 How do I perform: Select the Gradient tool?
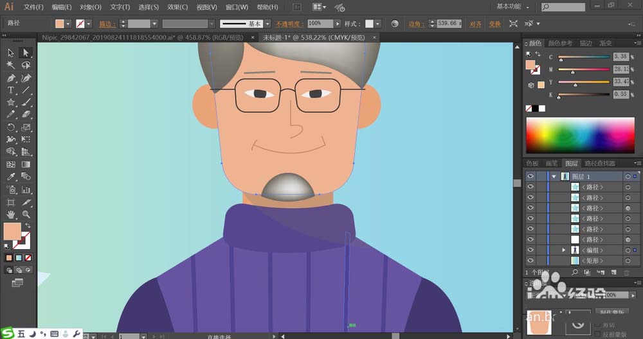pyautogui.click(x=26, y=164)
